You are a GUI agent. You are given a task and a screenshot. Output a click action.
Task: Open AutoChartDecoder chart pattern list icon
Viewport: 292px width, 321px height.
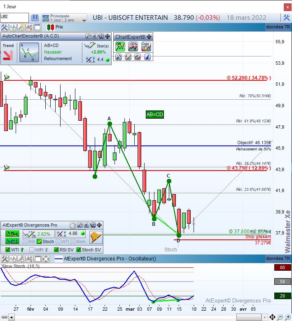[101, 36]
